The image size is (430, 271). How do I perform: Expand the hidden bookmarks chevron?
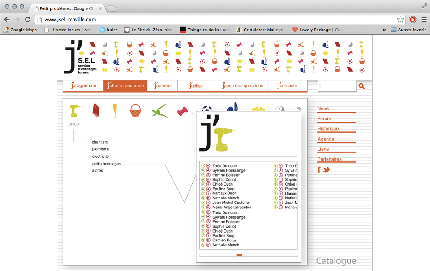pyautogui.click(x=384, y=30)
